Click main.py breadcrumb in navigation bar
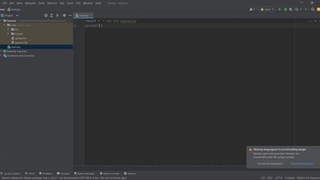 (14, 9)
